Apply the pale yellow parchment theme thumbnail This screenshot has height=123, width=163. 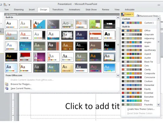tap(67, 68)
